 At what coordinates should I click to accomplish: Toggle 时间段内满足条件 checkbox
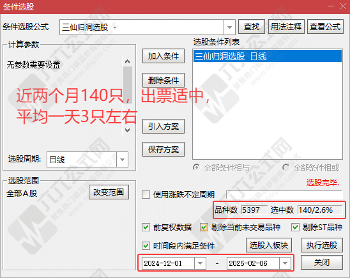[146, 246]
